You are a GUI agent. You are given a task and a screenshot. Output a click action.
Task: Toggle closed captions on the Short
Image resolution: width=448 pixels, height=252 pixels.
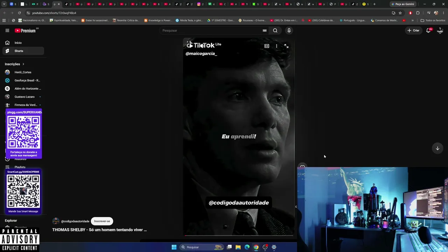[267, 46]
